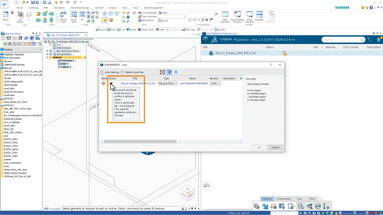This screenshot has width=383, height=215.
Task: Click the highlighted filter icon in Save dialog
Action: click(169, 72)
